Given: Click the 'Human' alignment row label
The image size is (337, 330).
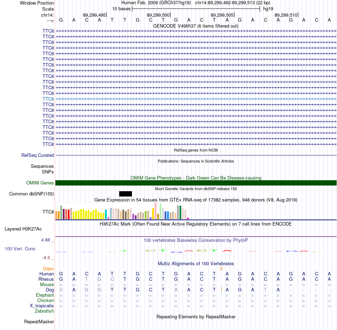Looking at the screenshot, I should click(x=46, y=274).
